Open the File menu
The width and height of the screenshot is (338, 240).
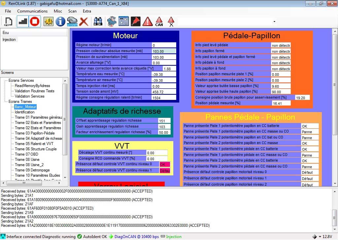tap(8, 11)
